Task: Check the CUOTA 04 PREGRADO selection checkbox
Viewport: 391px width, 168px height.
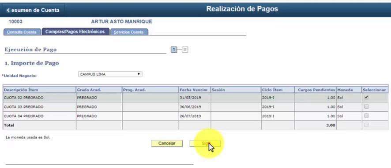Action: [x=366, y=116]
